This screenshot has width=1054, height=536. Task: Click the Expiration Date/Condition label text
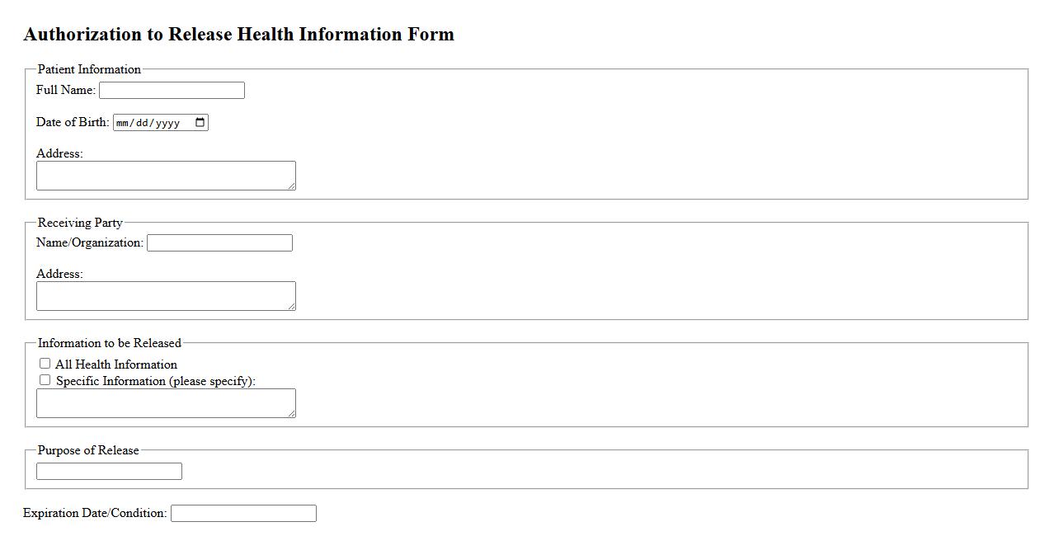[x=95, y=513]
